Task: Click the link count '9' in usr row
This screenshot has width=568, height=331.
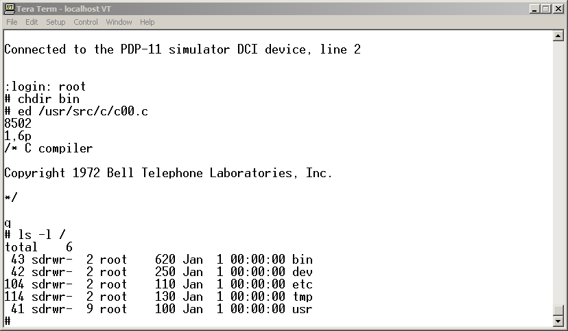Action: [x=90, y=309]
